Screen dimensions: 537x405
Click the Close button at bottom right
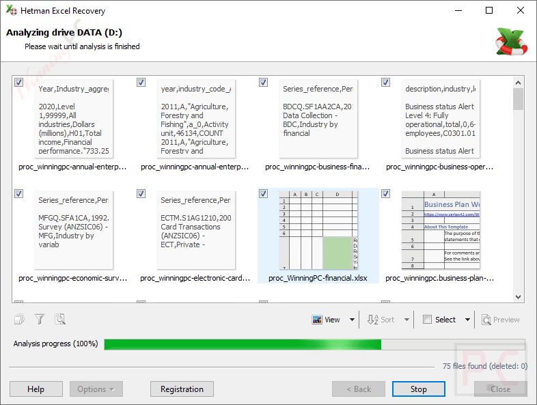pyautogui.click(x=500, y=389)
